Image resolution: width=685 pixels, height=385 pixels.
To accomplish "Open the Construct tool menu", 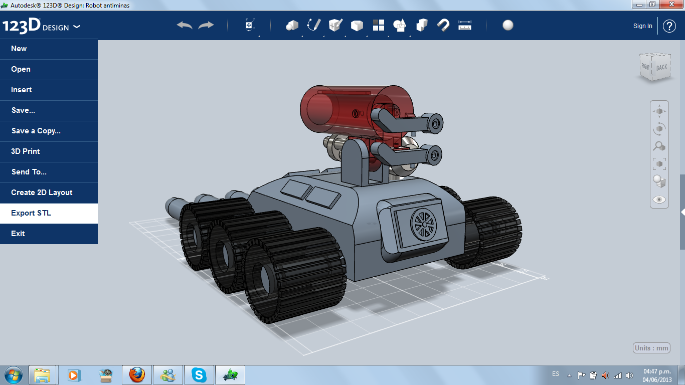I will click(x=335, y=26).
